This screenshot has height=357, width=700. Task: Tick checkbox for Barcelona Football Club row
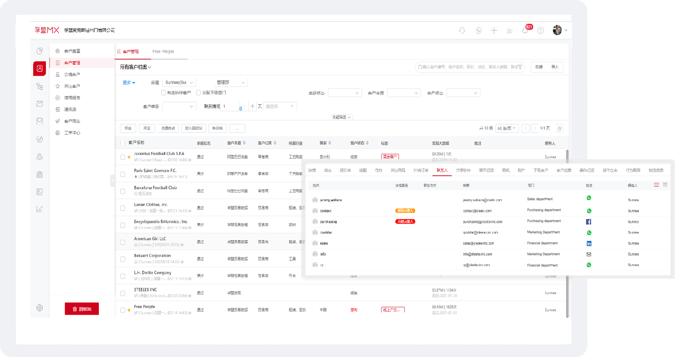(x=123, y=191)
